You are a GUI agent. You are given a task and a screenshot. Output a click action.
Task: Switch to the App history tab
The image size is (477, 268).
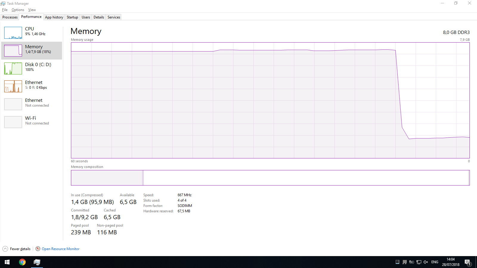(54, 17)
